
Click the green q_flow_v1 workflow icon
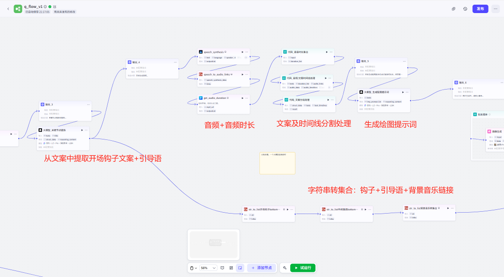point(18,9)
